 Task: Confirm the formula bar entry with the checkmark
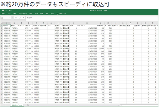(x=20, y=18)
